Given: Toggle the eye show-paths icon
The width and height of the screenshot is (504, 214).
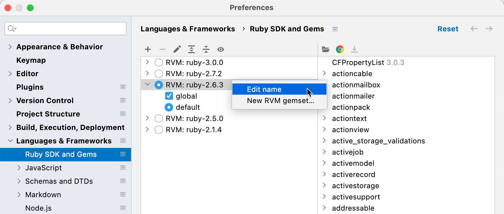Looking at the screenshot, I should tap(221, 50).
